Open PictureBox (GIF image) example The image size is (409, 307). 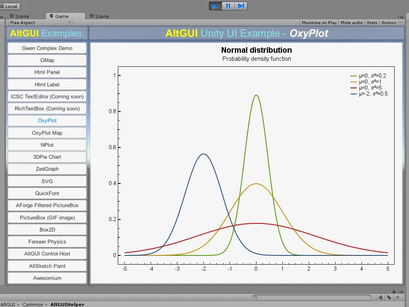click(x=47, y=217)
